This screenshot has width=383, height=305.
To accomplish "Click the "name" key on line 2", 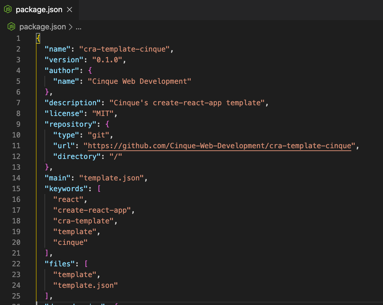I will (x=58, y=49).
